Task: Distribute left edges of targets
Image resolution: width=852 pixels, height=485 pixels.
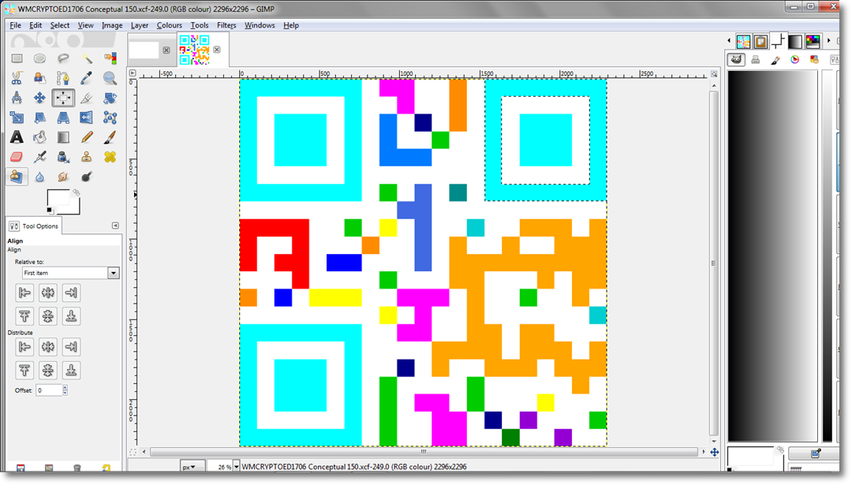Action: tap(24, 347)
